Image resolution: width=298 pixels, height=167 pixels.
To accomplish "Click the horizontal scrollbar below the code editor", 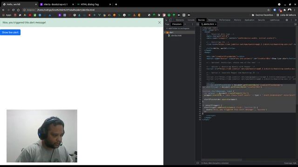I will click(222, 160).
